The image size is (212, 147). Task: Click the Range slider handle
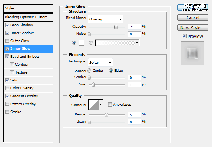click(x=107, y=115)
